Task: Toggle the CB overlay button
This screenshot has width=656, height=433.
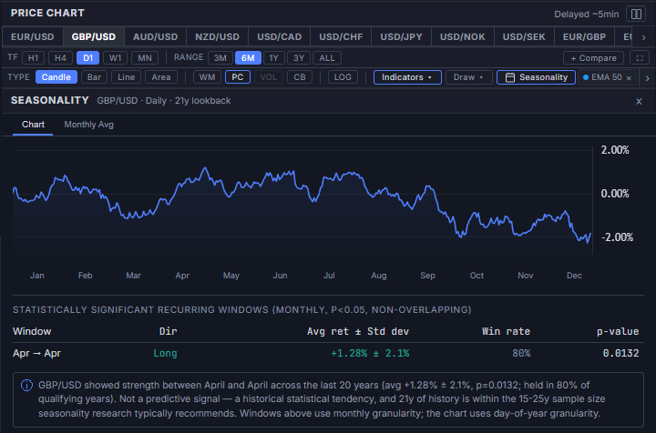Action: 300,77
